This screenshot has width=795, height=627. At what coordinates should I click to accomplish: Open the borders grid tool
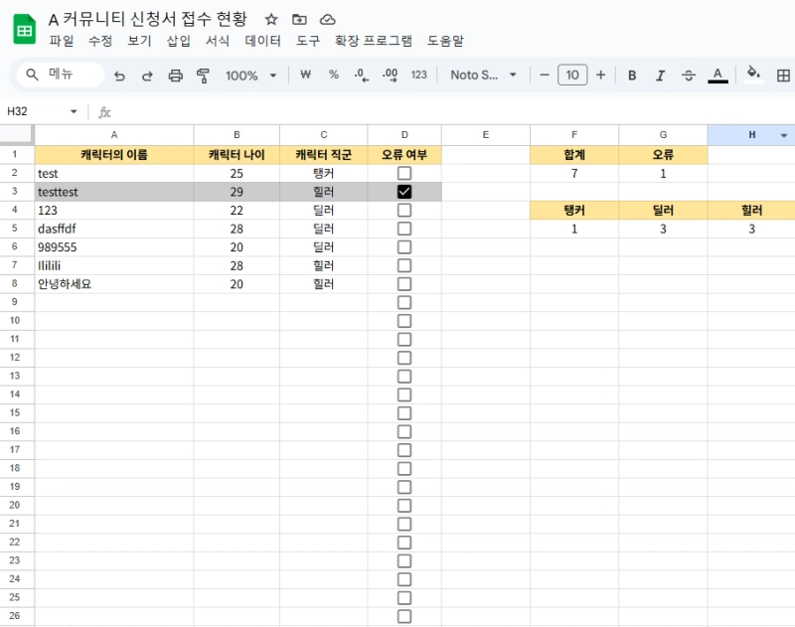(783, 76)
